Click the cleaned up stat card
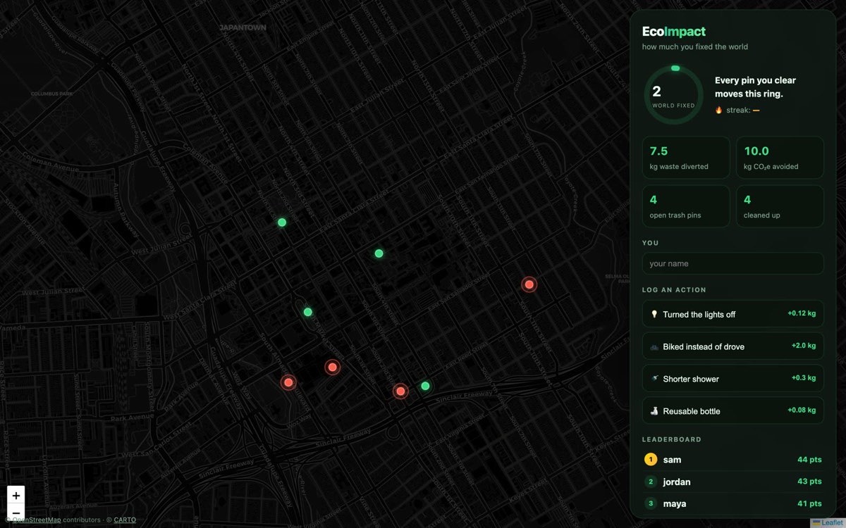 coord(780,206)
